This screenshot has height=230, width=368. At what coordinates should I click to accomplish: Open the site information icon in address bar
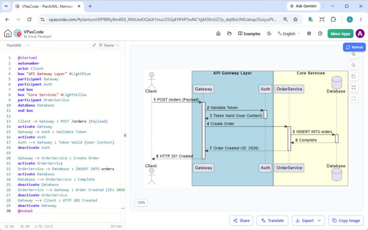[x=43, y=20]
